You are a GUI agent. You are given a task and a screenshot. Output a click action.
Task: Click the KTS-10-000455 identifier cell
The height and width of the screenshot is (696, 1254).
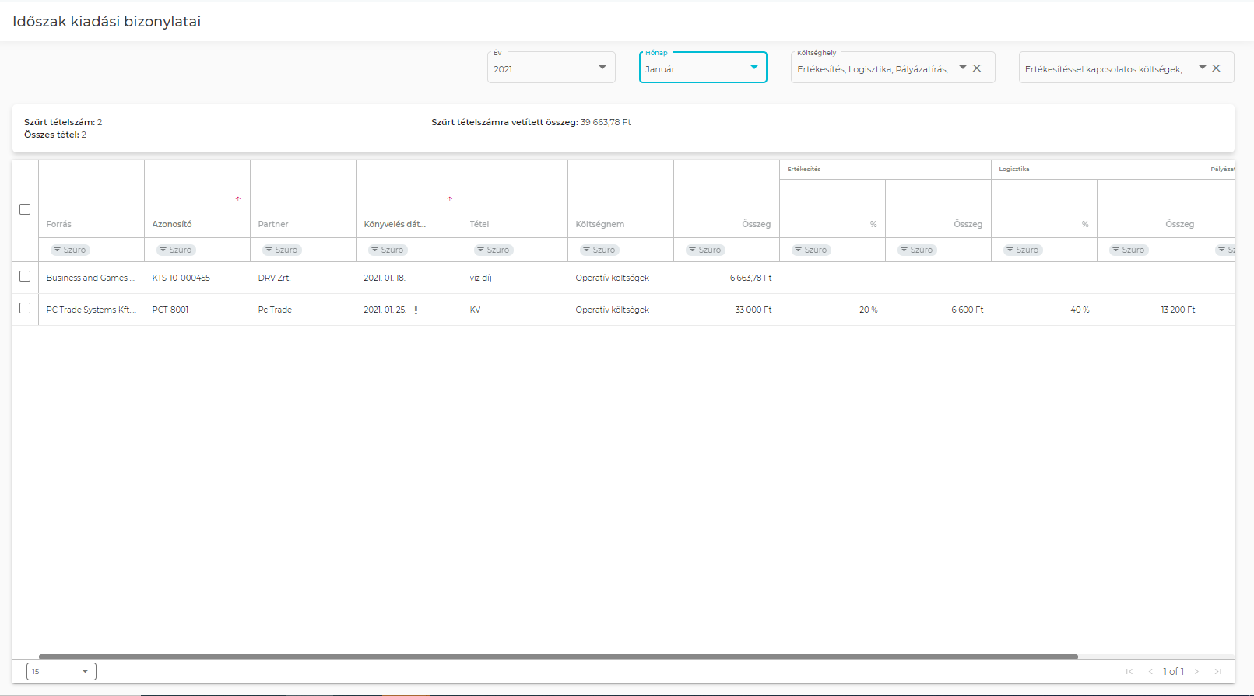181,278
